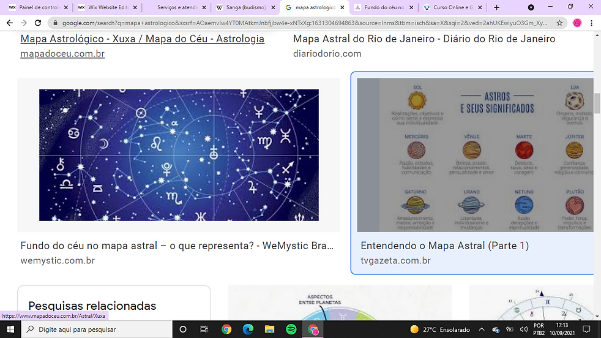This screenshot has height=338, width=601.
Task: Open the Chrome profile avatar
Action: (x=577, y=23)
